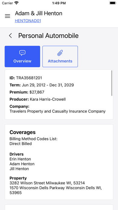Tap the Personal Automobile heading
Viewport: 118px width, 210px height.
(x=48, y=36)
